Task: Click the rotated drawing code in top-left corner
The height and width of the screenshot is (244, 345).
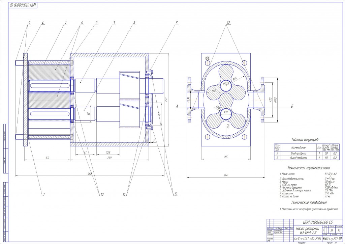Action: tap(23, 5)
